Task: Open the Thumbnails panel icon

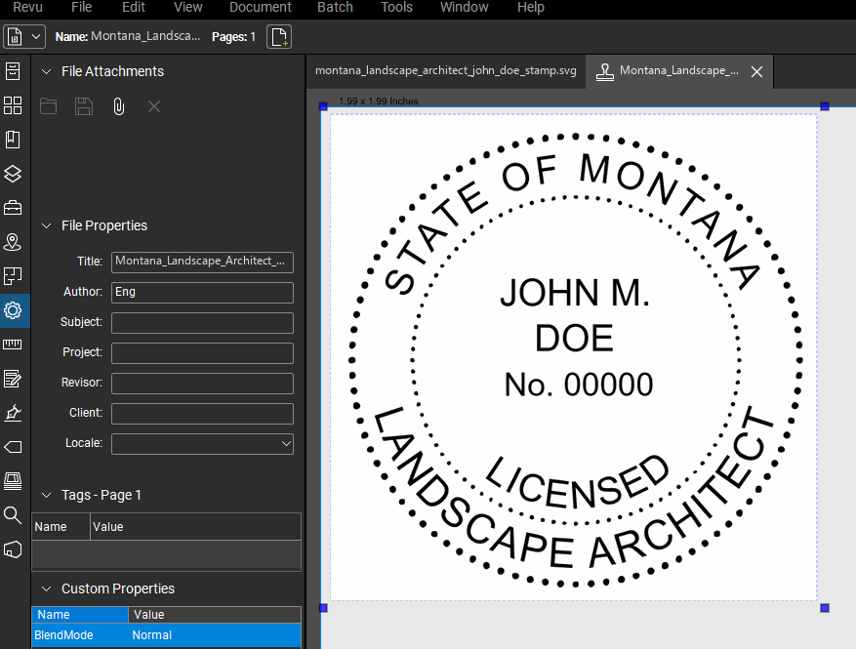Action: coord(13,105)
